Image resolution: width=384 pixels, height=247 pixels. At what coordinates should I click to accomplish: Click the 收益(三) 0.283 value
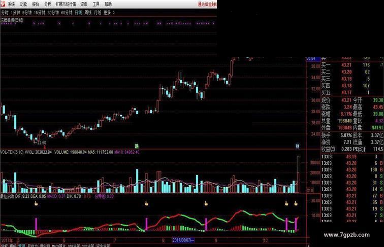346,149
